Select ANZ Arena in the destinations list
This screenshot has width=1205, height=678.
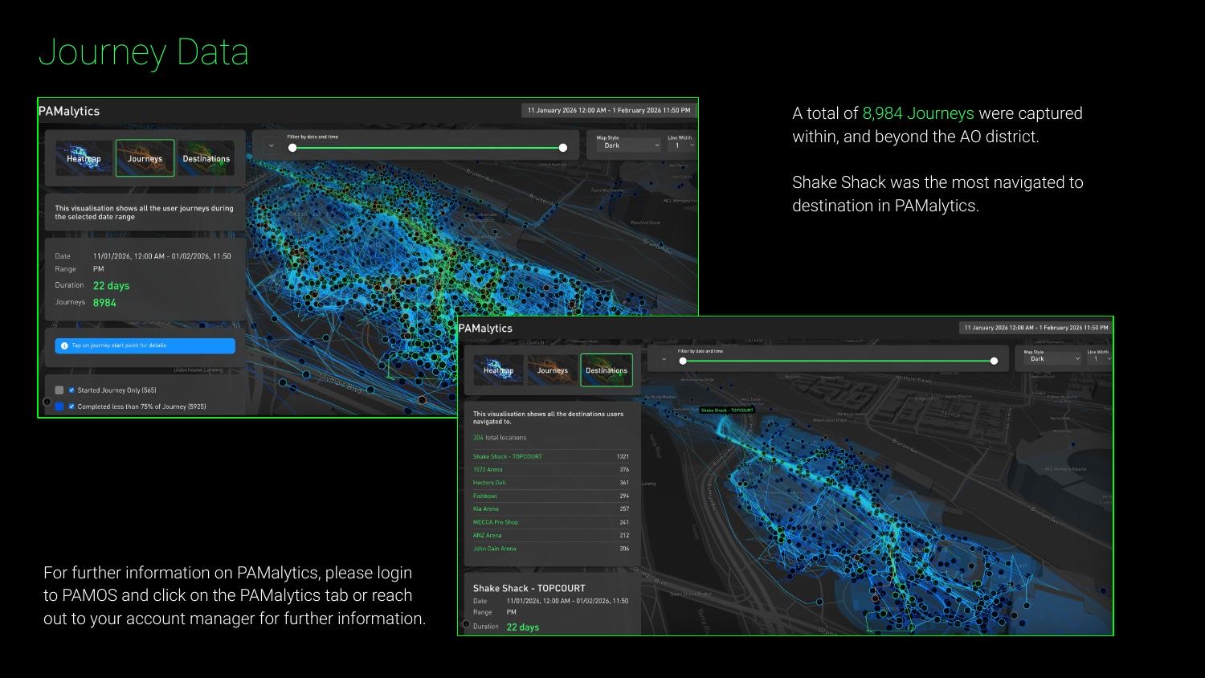tap(551, 535)
